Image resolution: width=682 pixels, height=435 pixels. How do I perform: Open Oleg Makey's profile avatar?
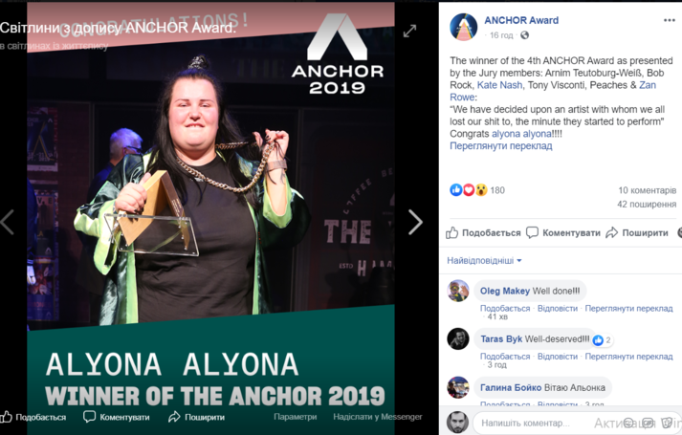pos(458,291)
